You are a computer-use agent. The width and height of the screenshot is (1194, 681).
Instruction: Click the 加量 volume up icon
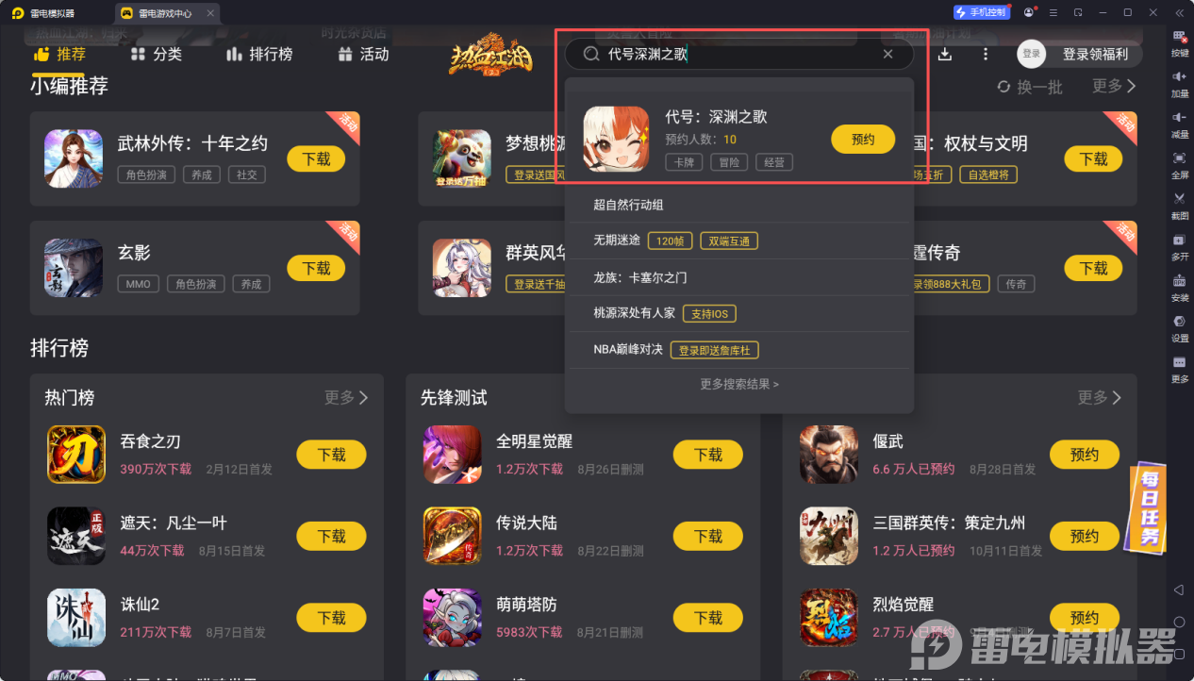[x=1179, y=84]
